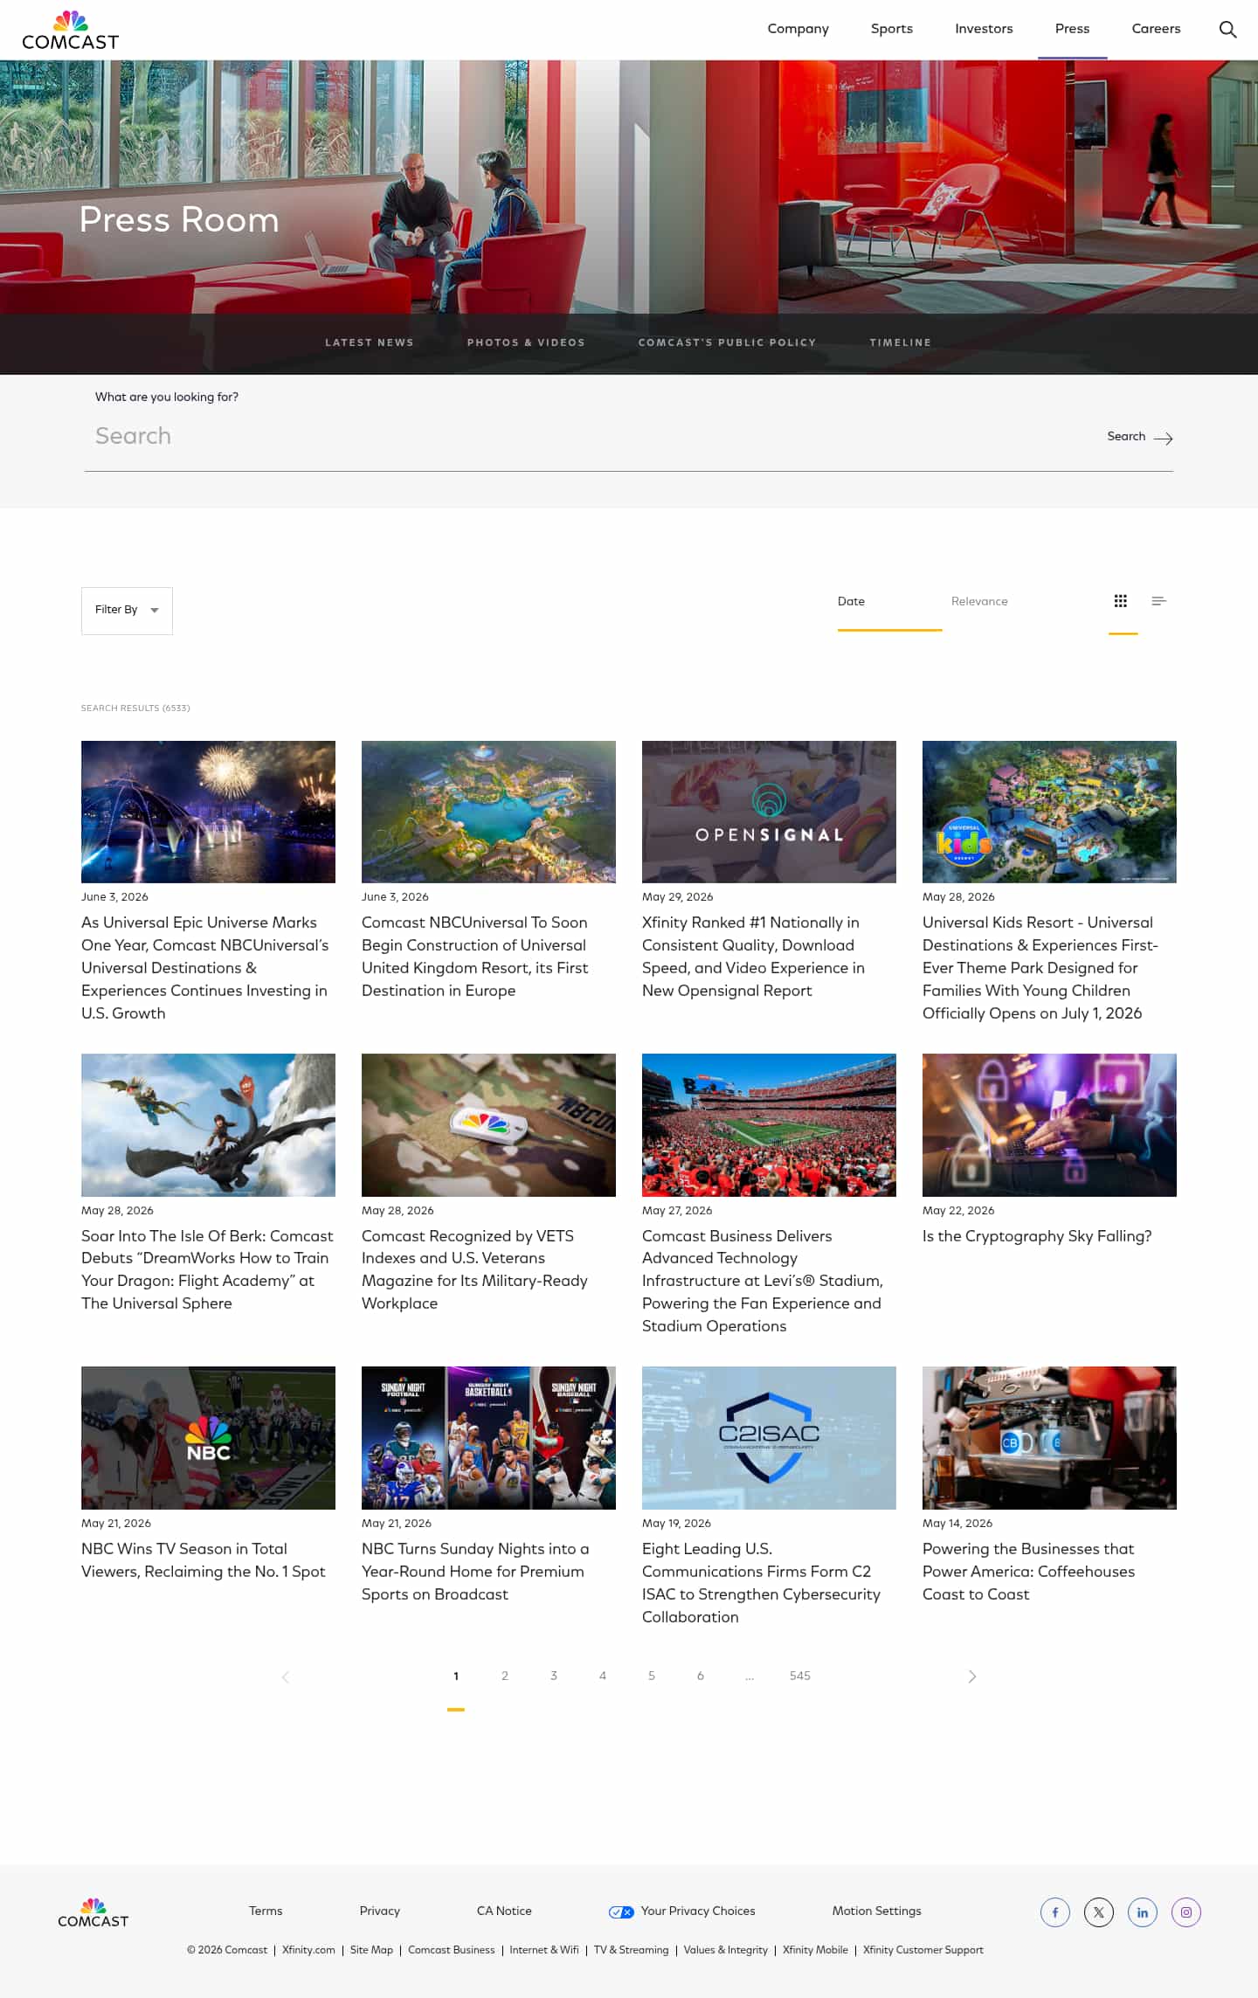Go to next results page arrow
This screenshot has width=1258, height=1998.
972,1677
